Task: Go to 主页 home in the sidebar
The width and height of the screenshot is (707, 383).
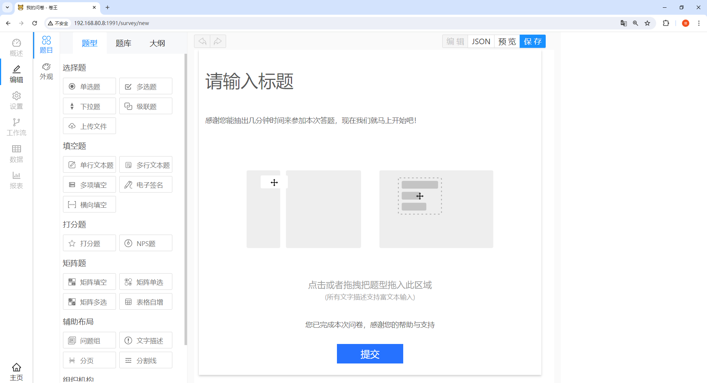Action: 16,372
